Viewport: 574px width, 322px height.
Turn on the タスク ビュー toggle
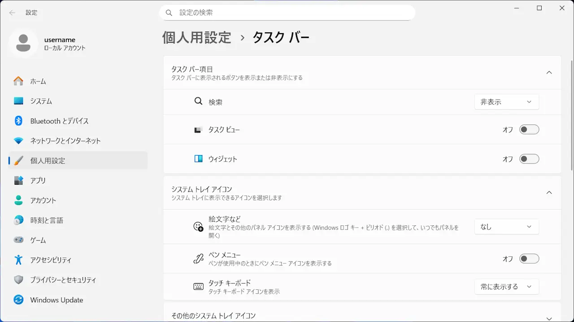click(x=529, y=130)
